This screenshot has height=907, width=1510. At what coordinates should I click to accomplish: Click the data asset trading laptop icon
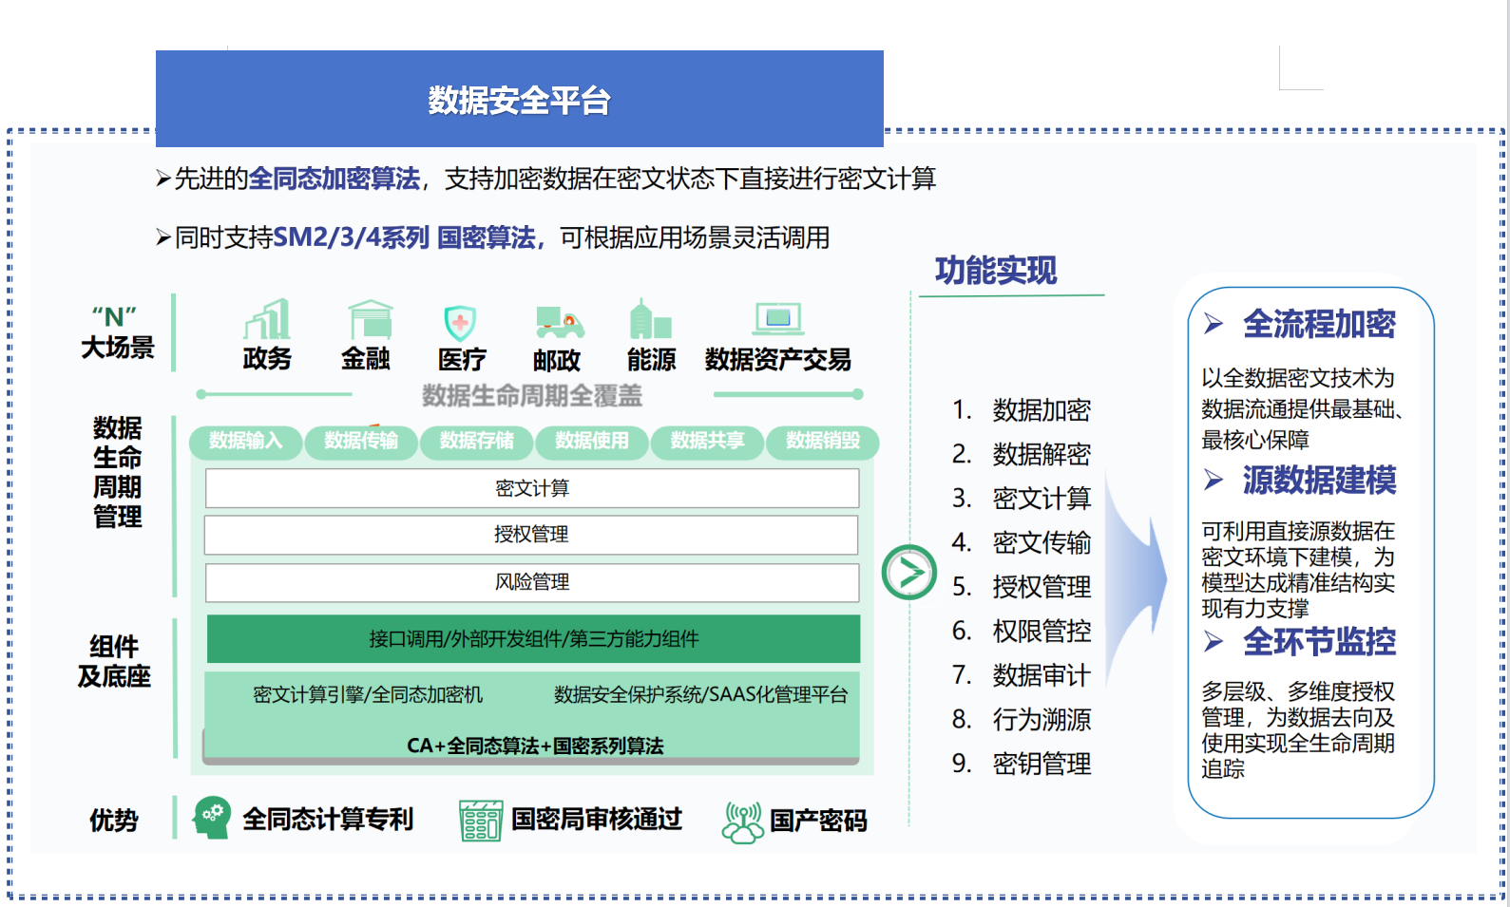coord(778,319)
